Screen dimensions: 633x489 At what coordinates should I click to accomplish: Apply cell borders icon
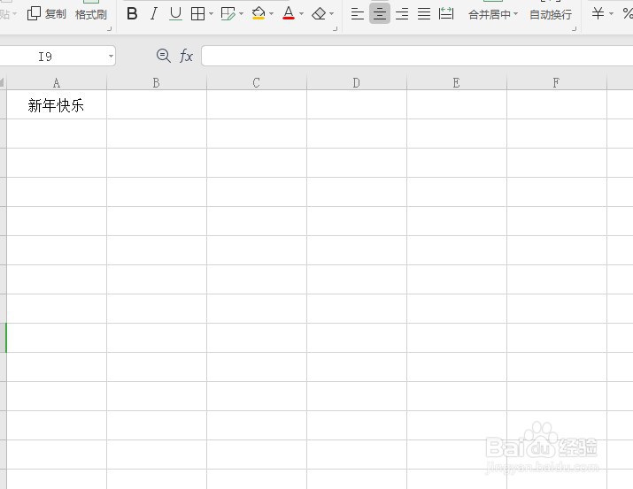197,14
